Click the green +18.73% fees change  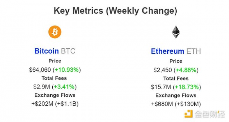tap(187, 87)
